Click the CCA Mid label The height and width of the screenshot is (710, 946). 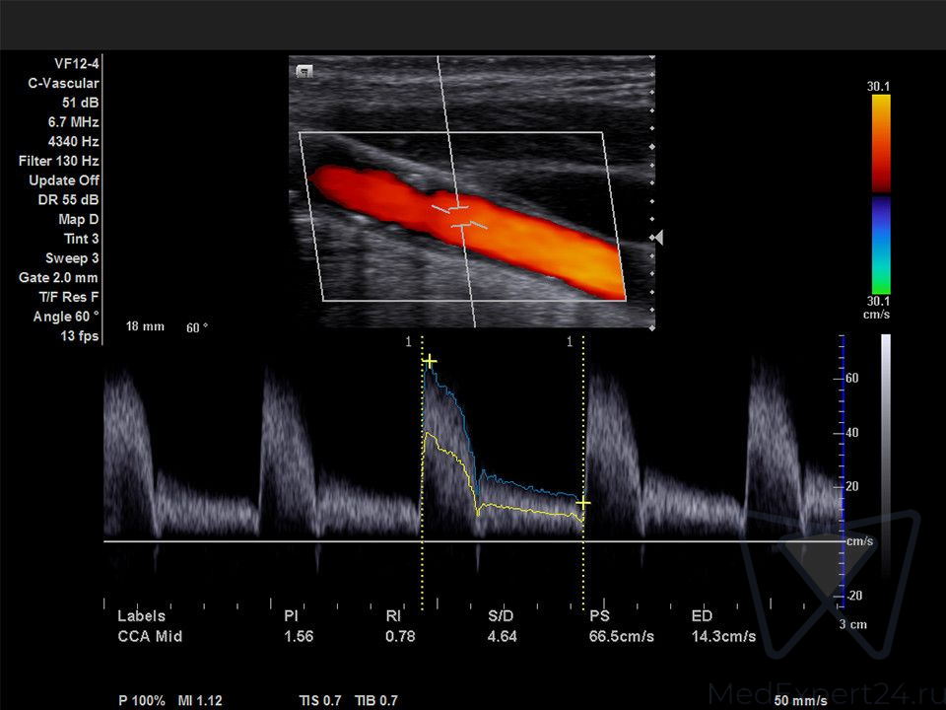tap(150, 636)
